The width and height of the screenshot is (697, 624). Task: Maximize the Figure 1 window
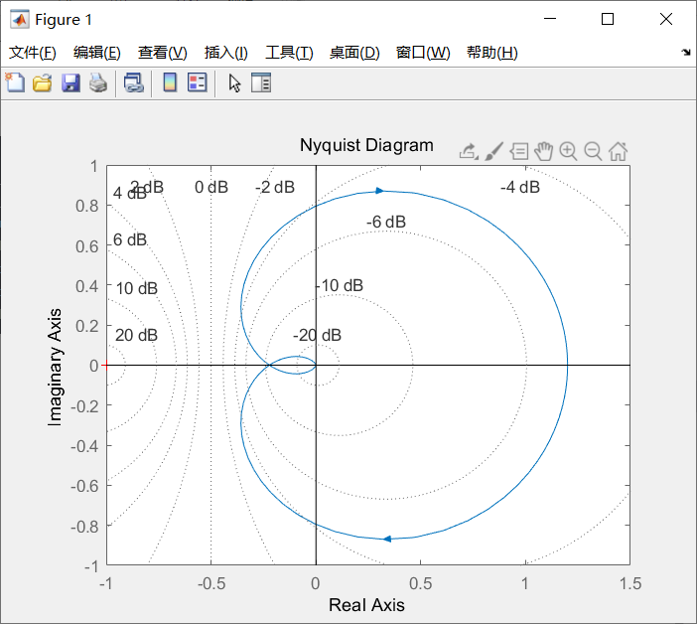pos(608,19)
